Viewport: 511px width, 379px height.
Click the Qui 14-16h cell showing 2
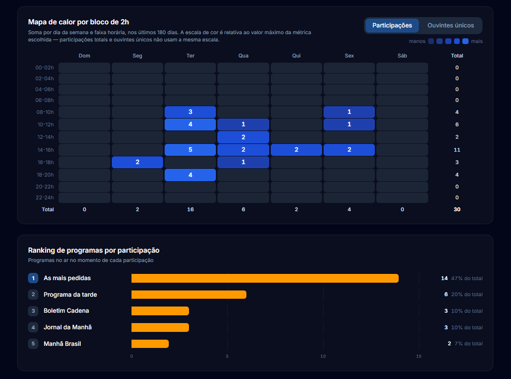click(296, 150)
